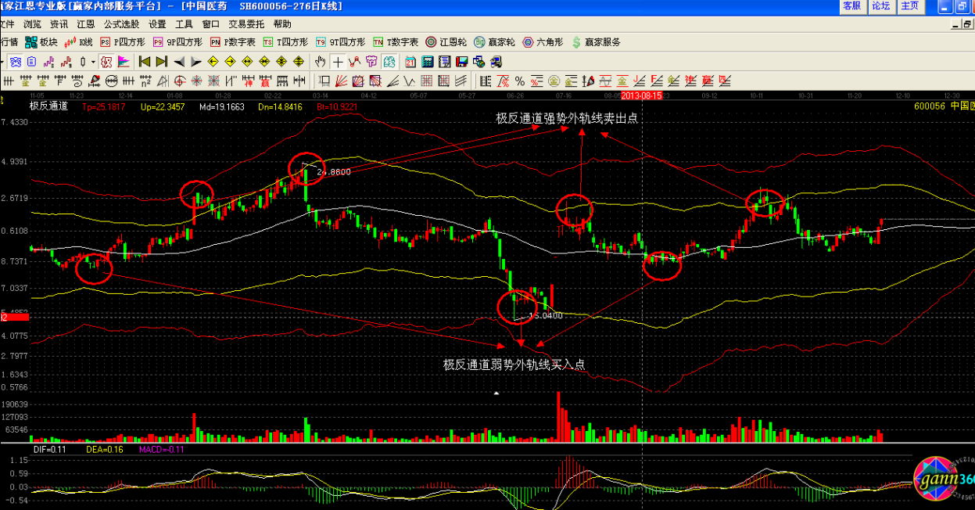Open the calendar icon in toolbar
This screenshot has width=975, height=510.
(410, 62)
